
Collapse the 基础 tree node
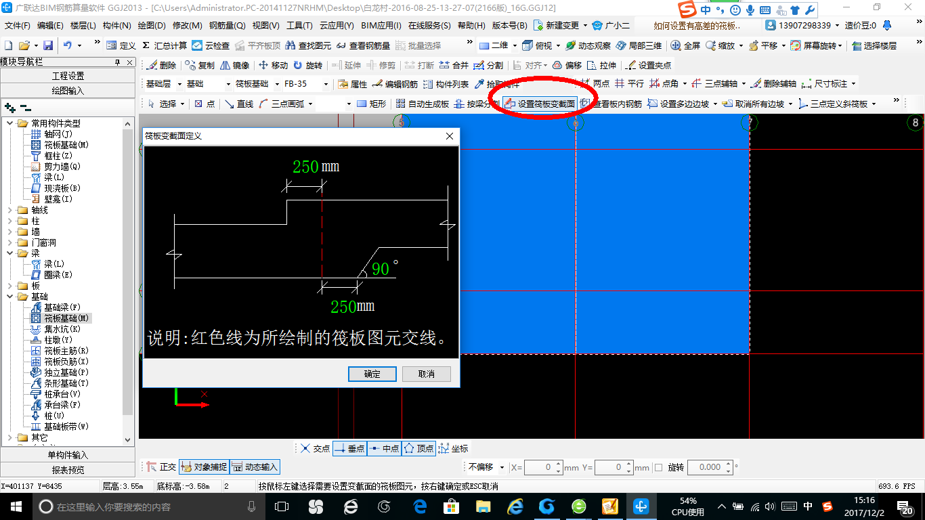pyautogui.click(x=10, y=297)
